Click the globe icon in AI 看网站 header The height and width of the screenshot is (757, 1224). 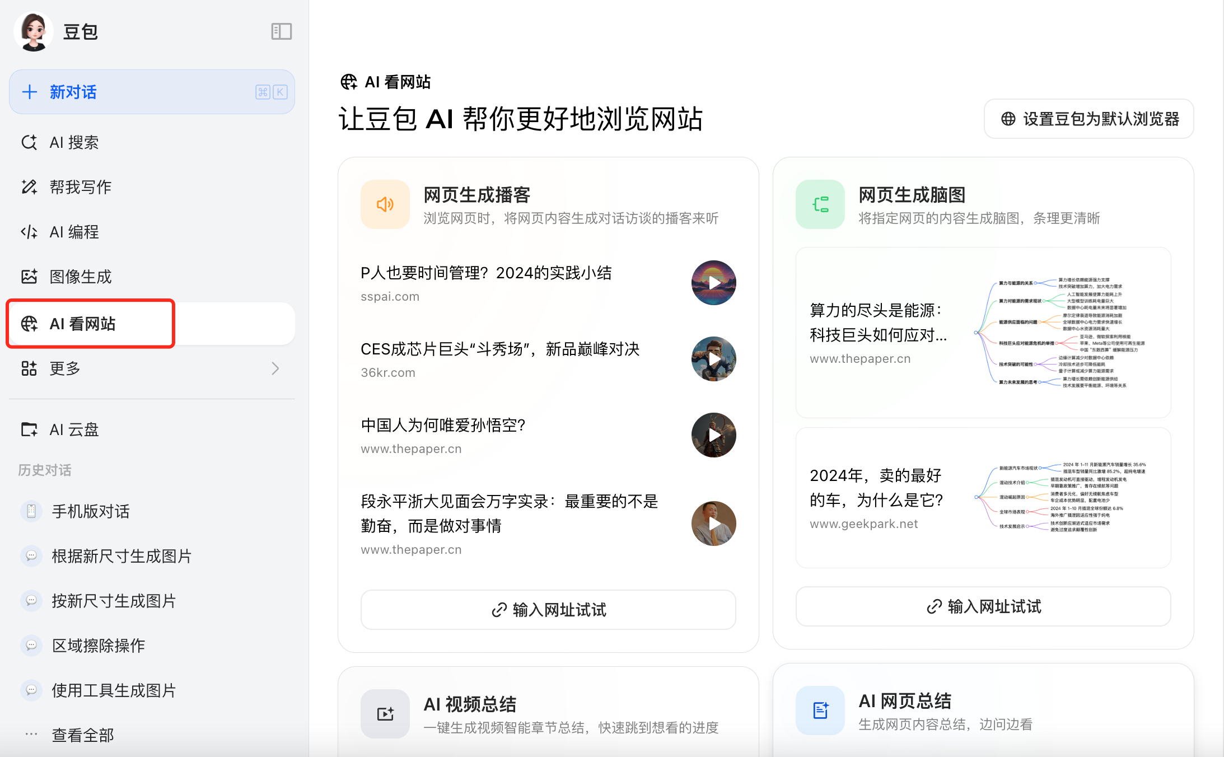349,82
